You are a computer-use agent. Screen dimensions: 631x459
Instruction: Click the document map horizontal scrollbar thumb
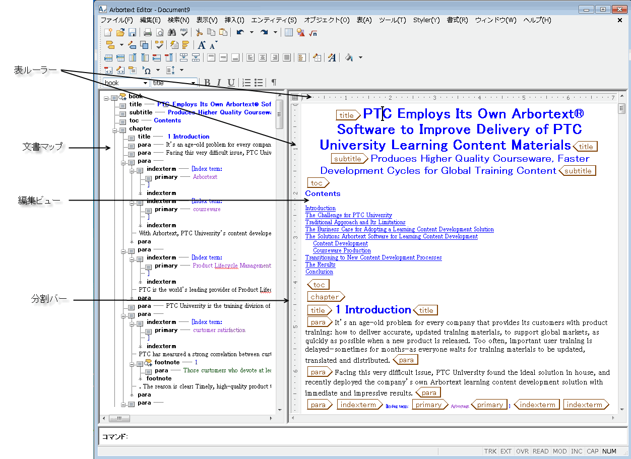tap(119, 418)
